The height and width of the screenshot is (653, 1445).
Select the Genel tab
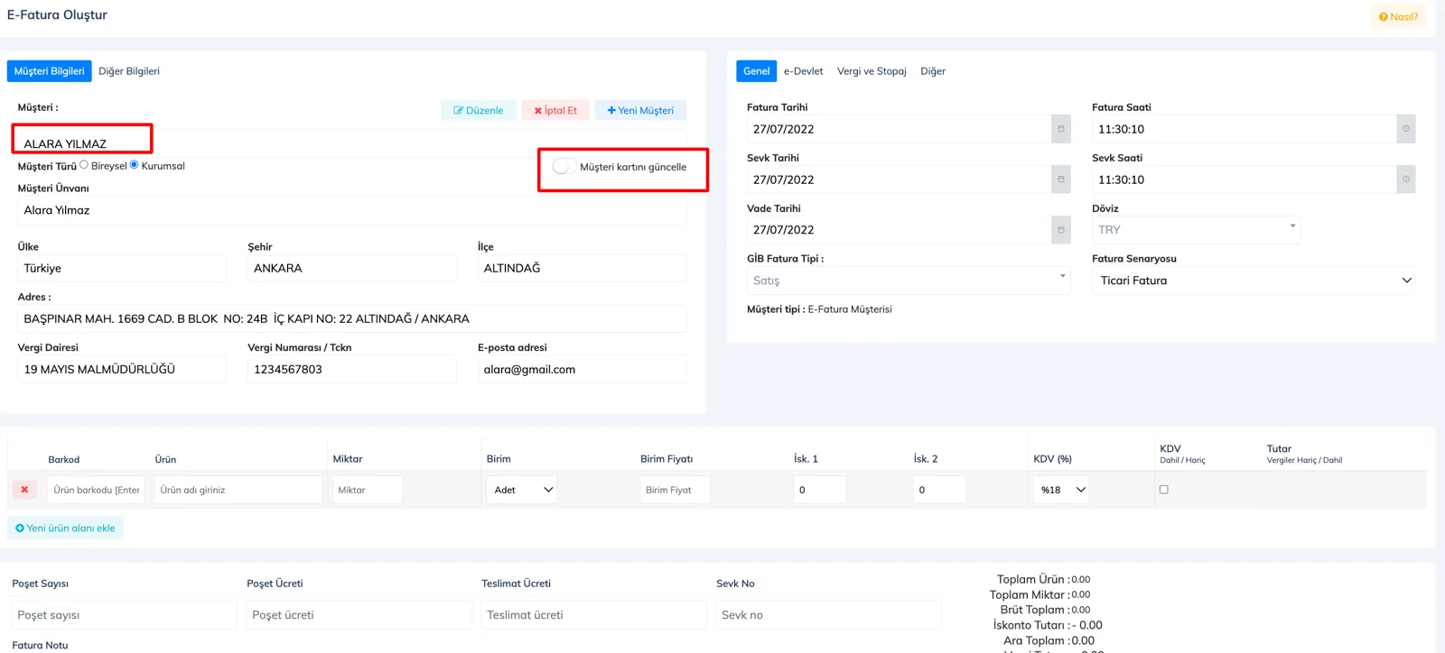click(757, 71)
